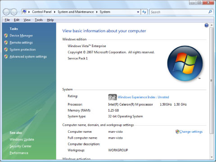Screen dimensions: 216x162
Task: Click Control Panel in the breadcrumb
Action: pos(42,12)
